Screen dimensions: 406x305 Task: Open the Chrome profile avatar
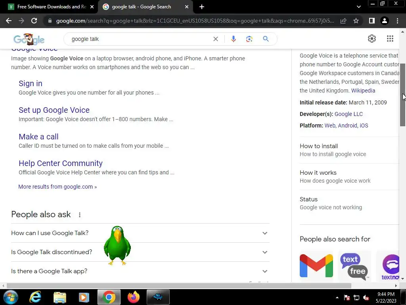[385, 21]
